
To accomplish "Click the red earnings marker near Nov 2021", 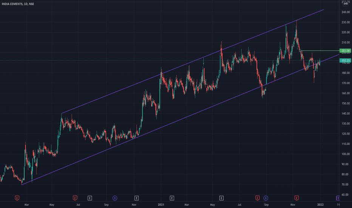I will [x=296, y=198].
